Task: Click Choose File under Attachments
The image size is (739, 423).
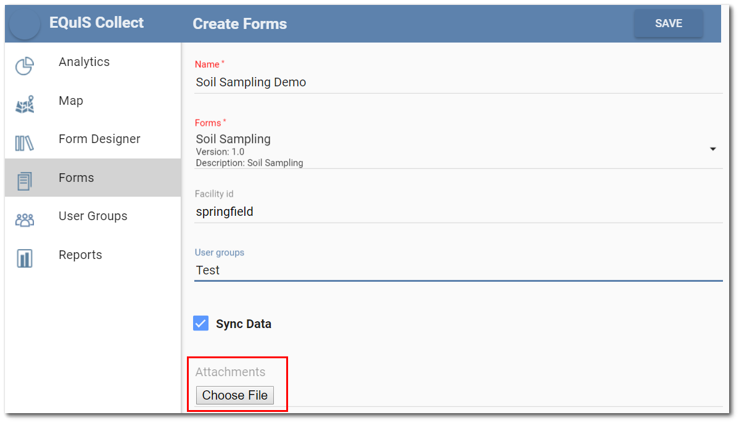Action: tap(234, 395)
